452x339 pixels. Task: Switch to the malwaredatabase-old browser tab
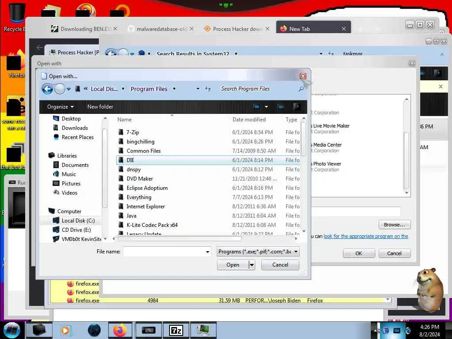[161, 29]
